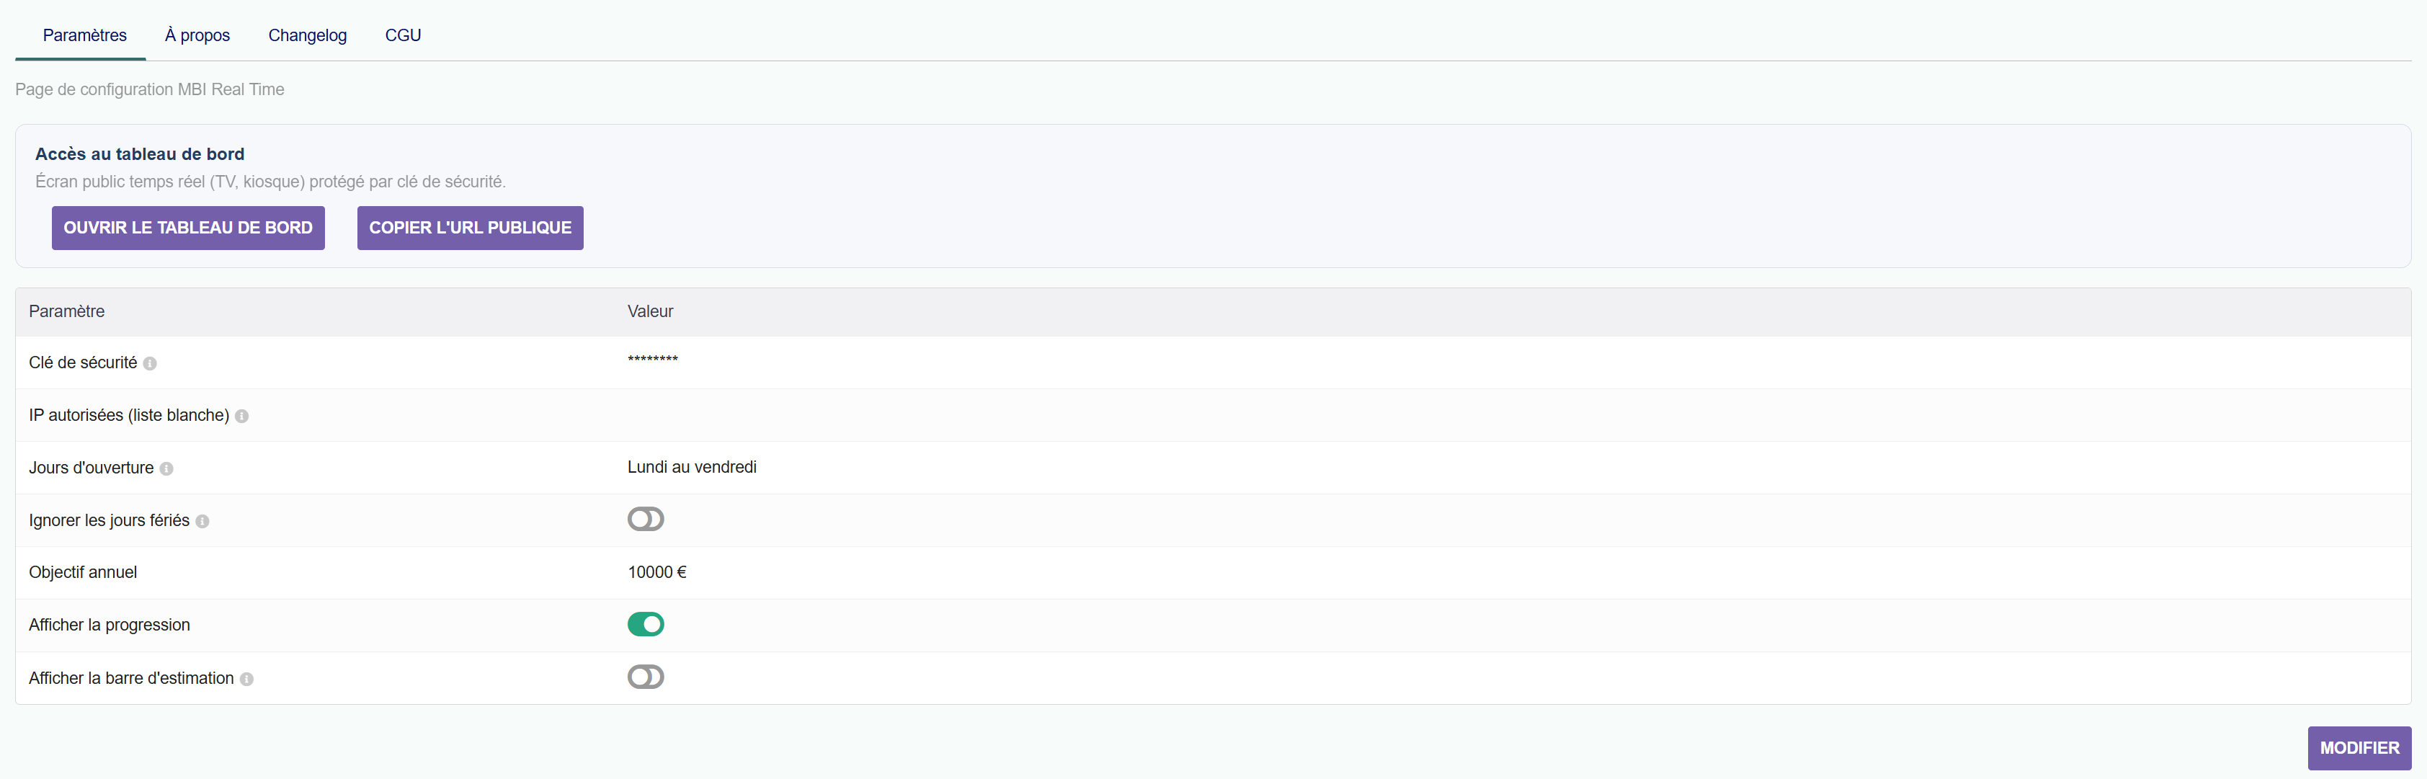The image size is (2427, 779).
Task: Click info icon beside IP autorisées label
Action: (x=242, y=417)
